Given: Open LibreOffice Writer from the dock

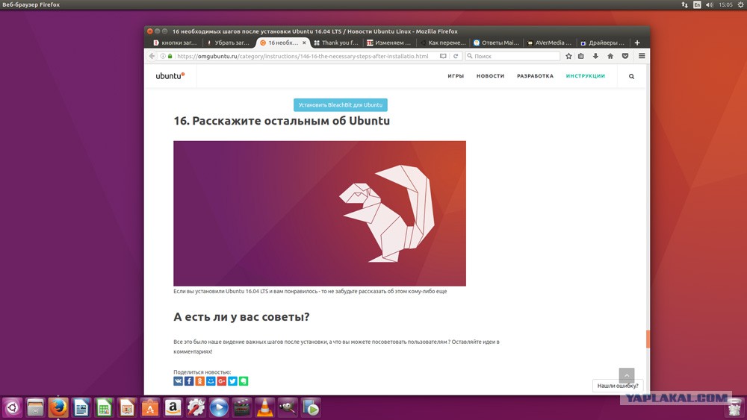Looking at the screenshot, I should coord(81,407).
